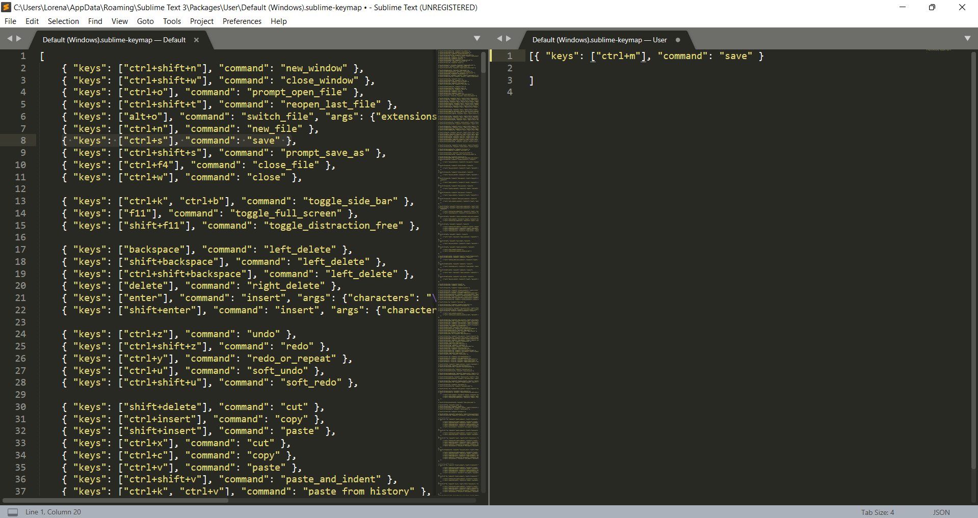The height and width of the screenshot is (518, 978).
Task: Click "ctrl+s" key binding on line 8
Action: click(x=146, y=141)
